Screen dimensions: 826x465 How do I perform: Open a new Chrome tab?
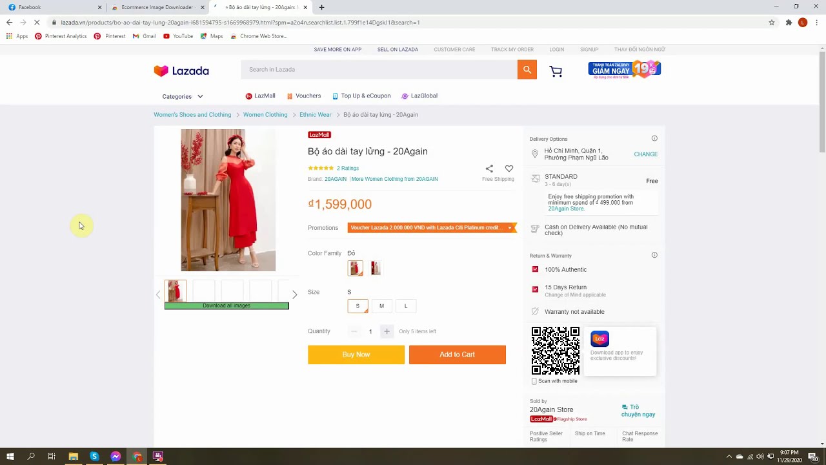point(321,7)
